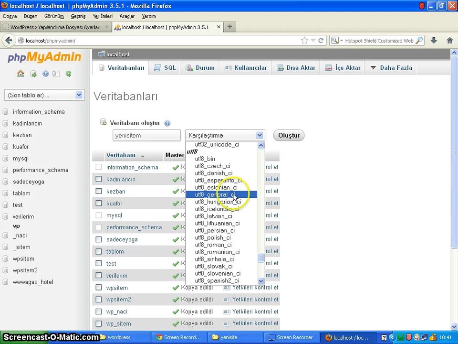Click Yetkileri kontrol et for wp_sitem
This screenshot has height=344, width=458.
pyautogui.click(x=255, y=323)
